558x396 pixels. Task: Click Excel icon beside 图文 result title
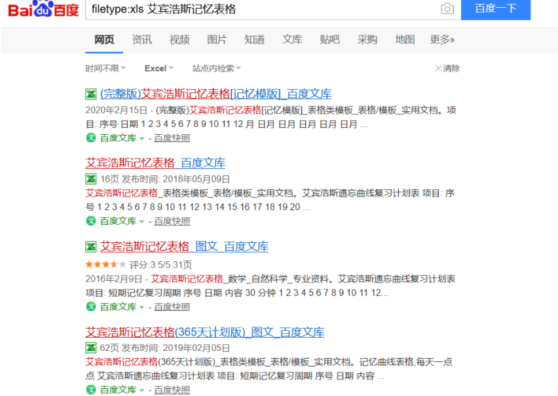[91, 247]
